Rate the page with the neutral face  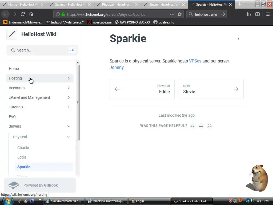click(x=201, y=126)
